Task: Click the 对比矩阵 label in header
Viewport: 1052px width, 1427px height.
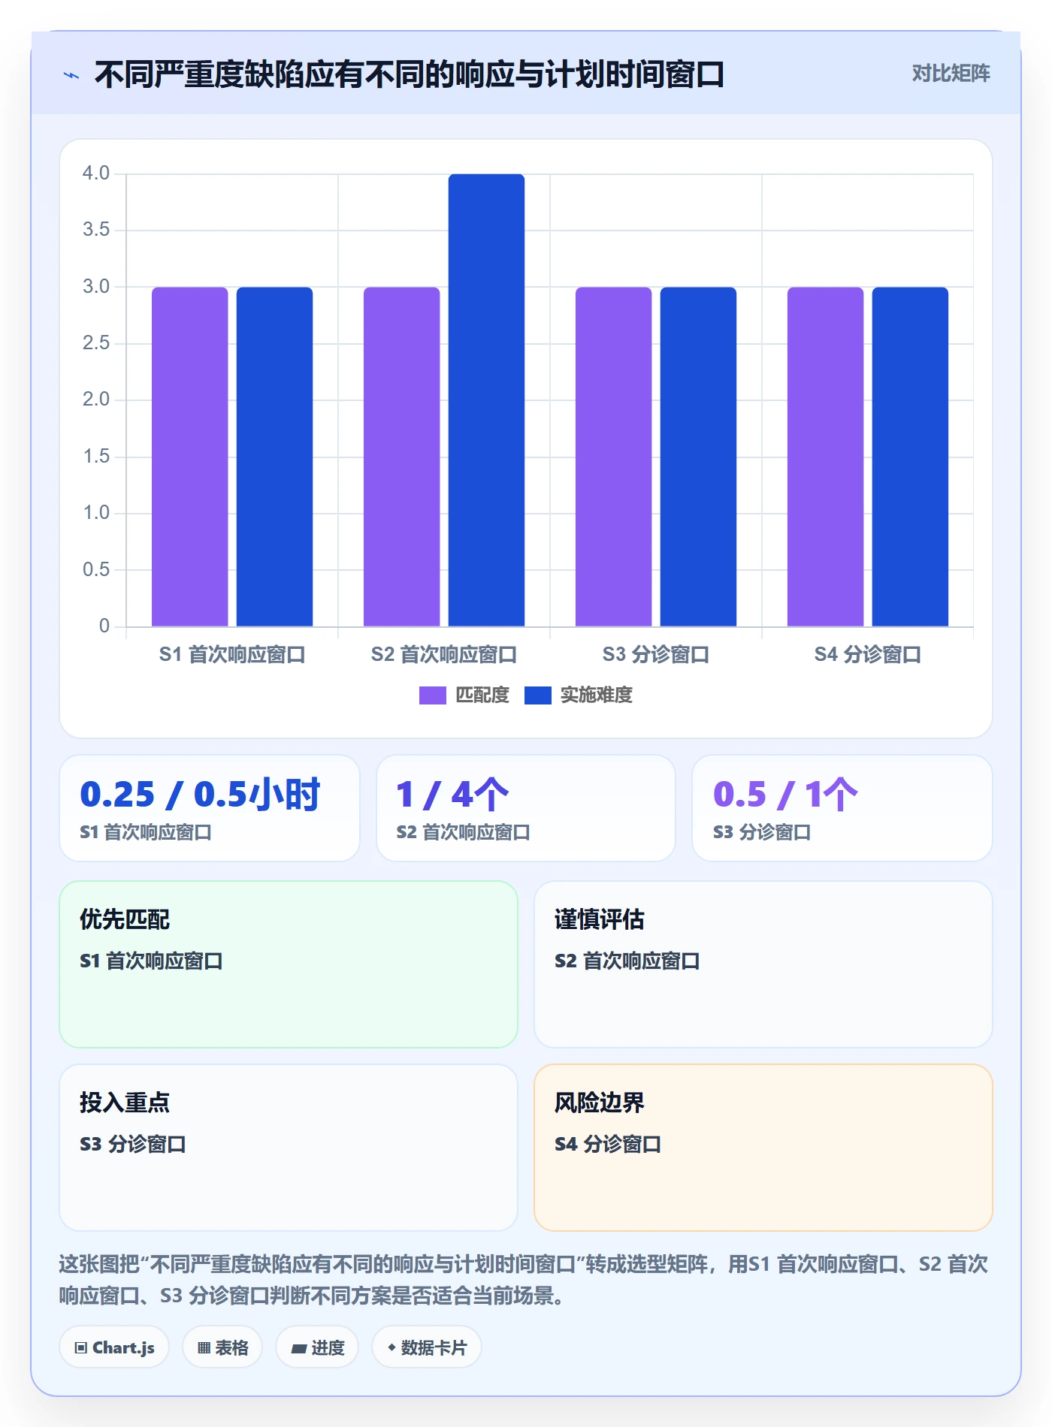Action: (x=951, y=73)
